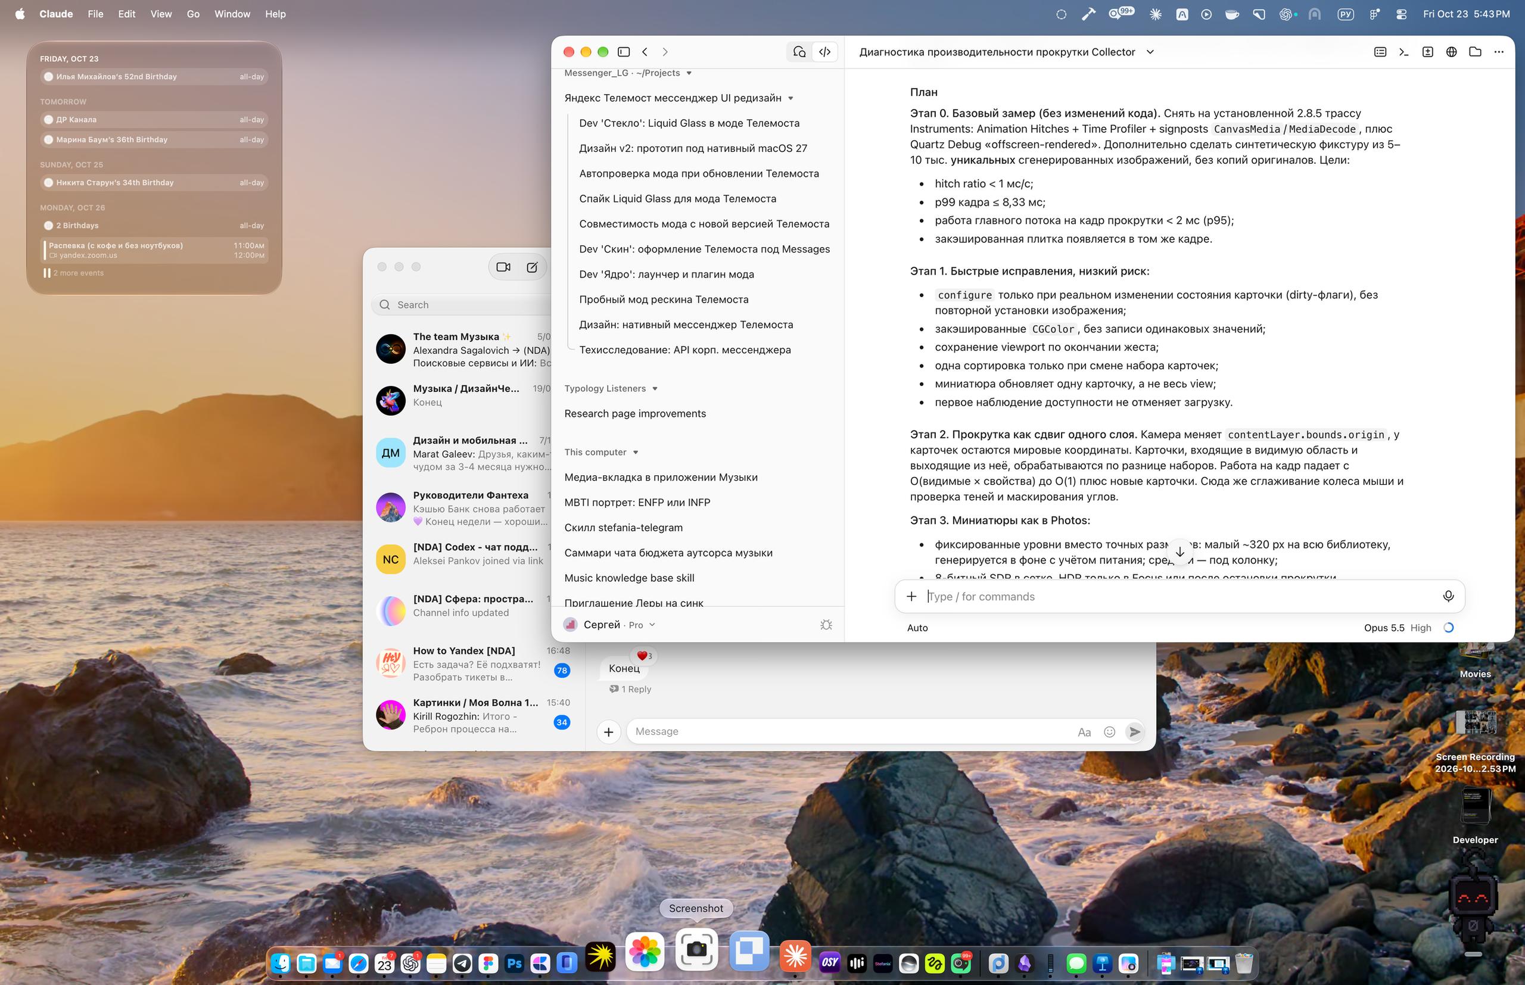The height and width of the screenshot is (985, 1525).
Task: Expand the session title dropdown chevron
Action: coord(1150,52)
